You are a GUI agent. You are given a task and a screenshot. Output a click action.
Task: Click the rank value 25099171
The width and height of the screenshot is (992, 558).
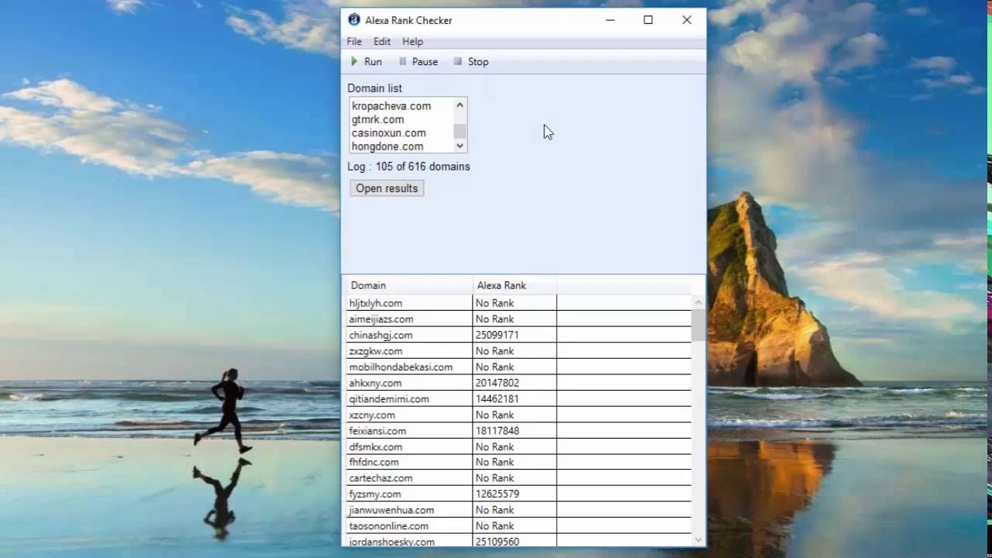tap(497, 335)
